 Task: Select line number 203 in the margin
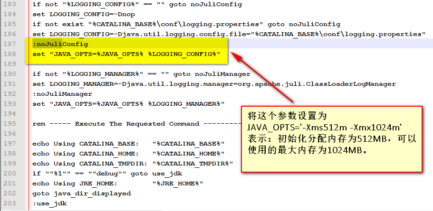pyautogui.click(x=10, y=203)
